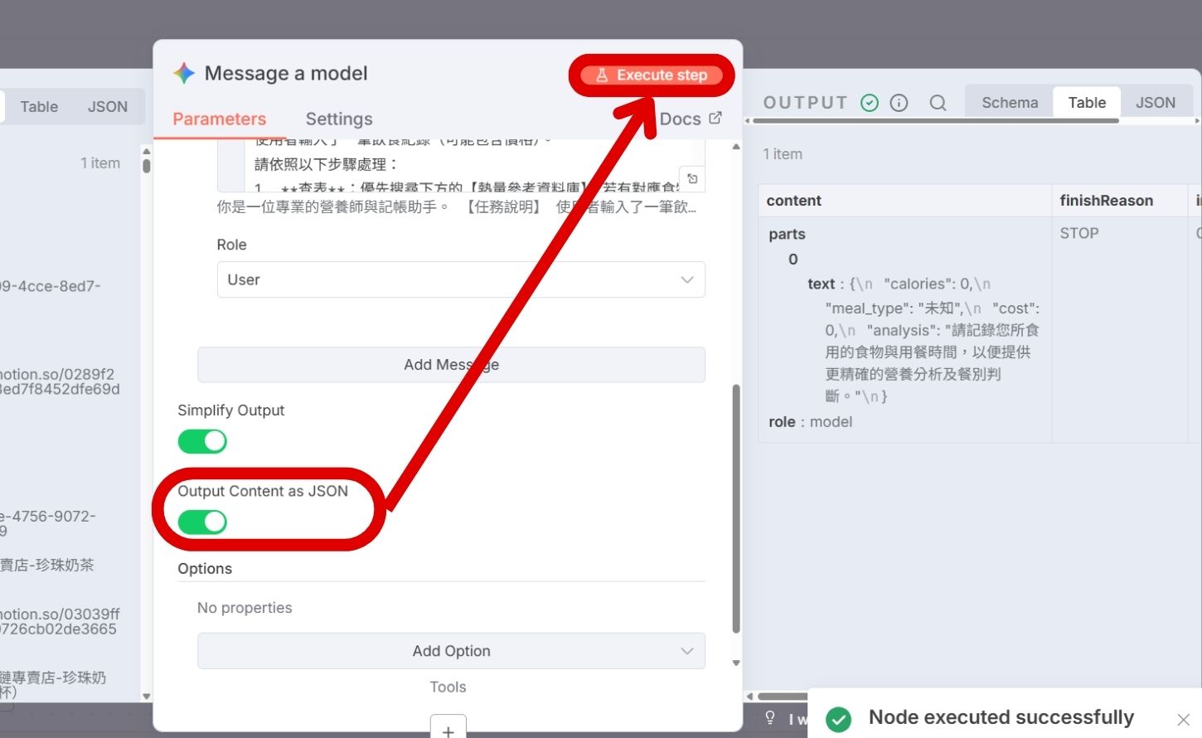Switch to the Settings tab
This screenshot has width=1202, height=738.
click(339, 119)
